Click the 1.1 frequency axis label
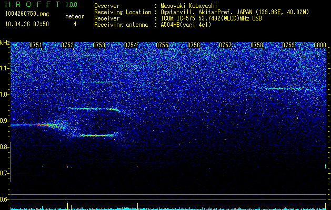 pos(4,68)
